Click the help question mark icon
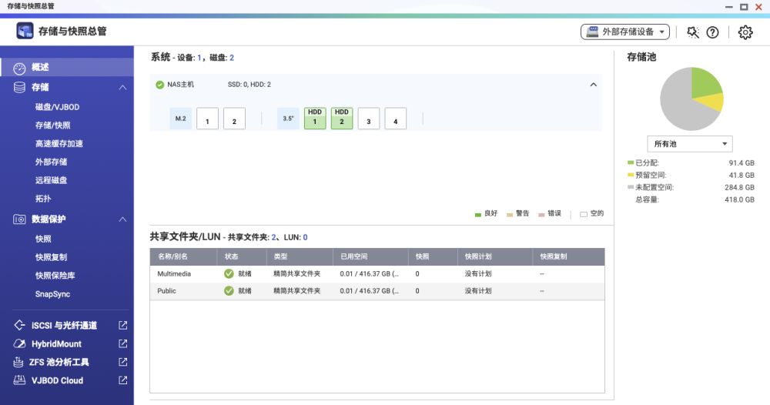Screen dimensions: 770x405 click(712, 32)
